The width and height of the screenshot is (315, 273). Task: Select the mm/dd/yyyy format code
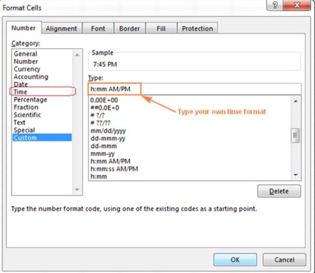108,131
